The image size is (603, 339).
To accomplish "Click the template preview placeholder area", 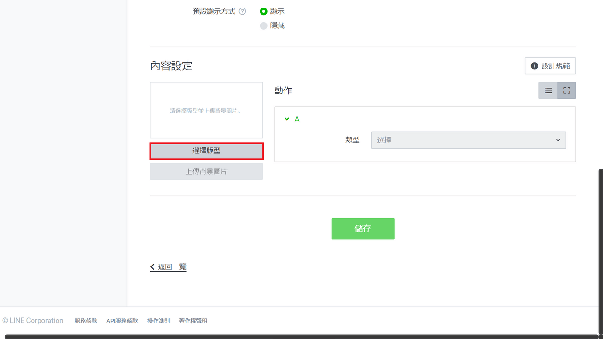I will click(206, 110).
